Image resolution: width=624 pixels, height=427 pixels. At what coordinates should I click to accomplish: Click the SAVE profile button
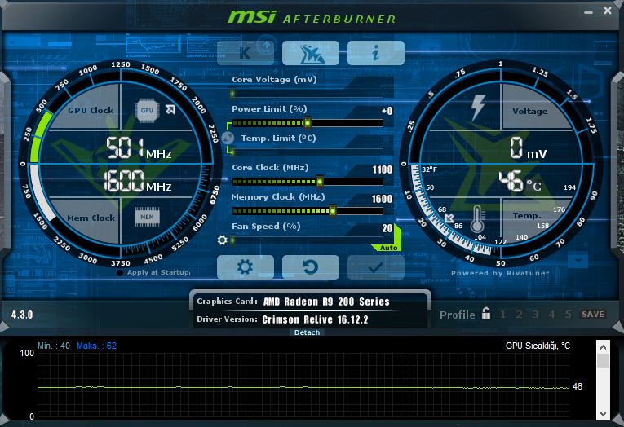coord(592,314)
